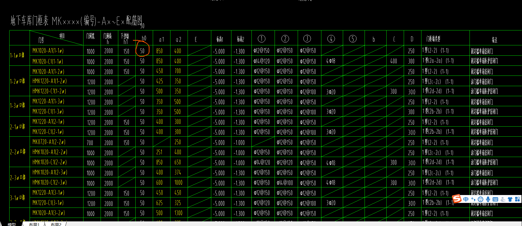Image resolution: width=522 pixels, height=226 pixels.
Task: Click the Sogou user account icon
Action: pyautogui.click(x=503, y=199)
